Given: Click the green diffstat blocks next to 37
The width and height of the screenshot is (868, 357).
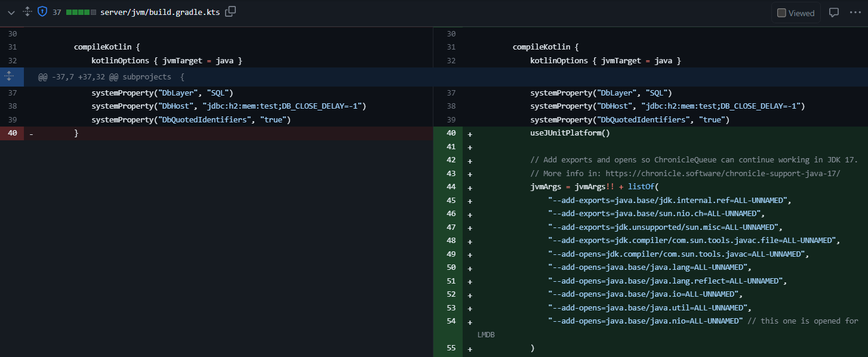Looking at the screenshot, I should (x=81, y=12).
